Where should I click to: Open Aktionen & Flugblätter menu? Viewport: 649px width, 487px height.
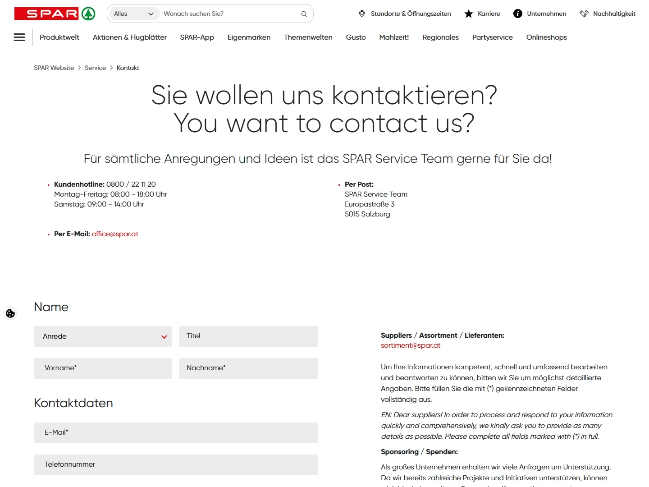click(x=130, y=37)
